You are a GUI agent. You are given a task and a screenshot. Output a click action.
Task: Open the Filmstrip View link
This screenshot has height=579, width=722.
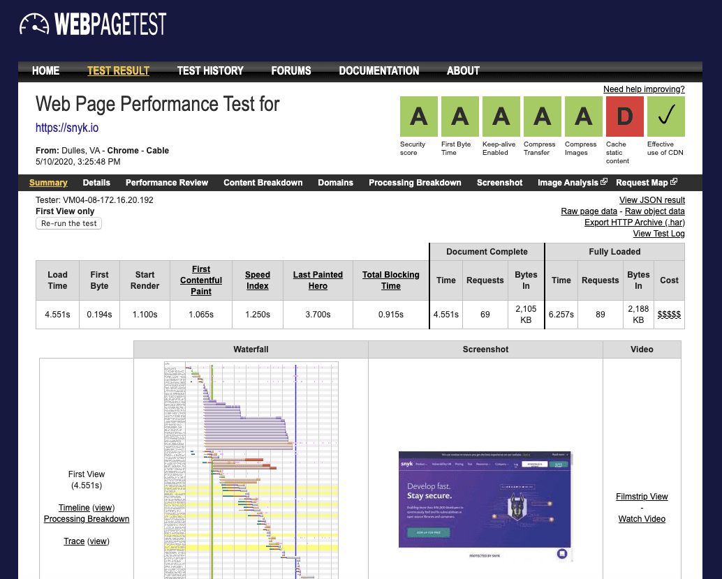point(642,496)
